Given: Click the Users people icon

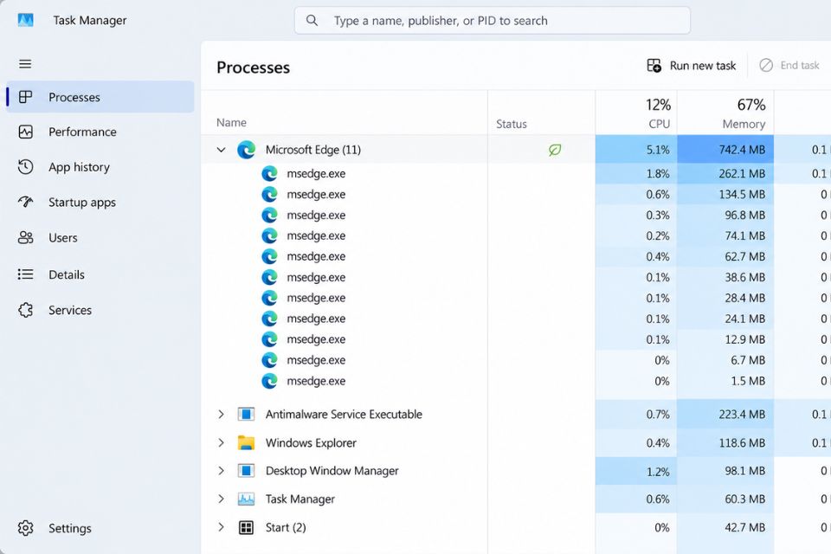Looking at the screenshot, I should [x=25, y=237].
